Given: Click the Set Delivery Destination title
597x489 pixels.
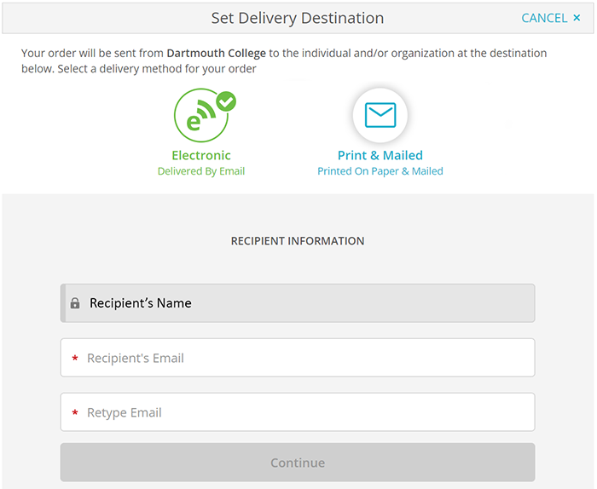Looking at the screenshot, I should point(298,18).
